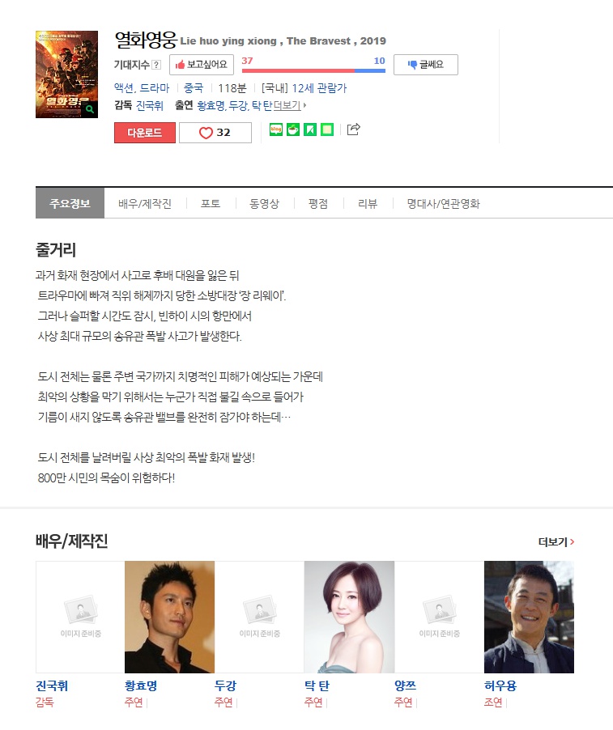Viewport: 613px width, 730px height.
Task: Click the 액션 genre link
Action: (x=125, y=88)
